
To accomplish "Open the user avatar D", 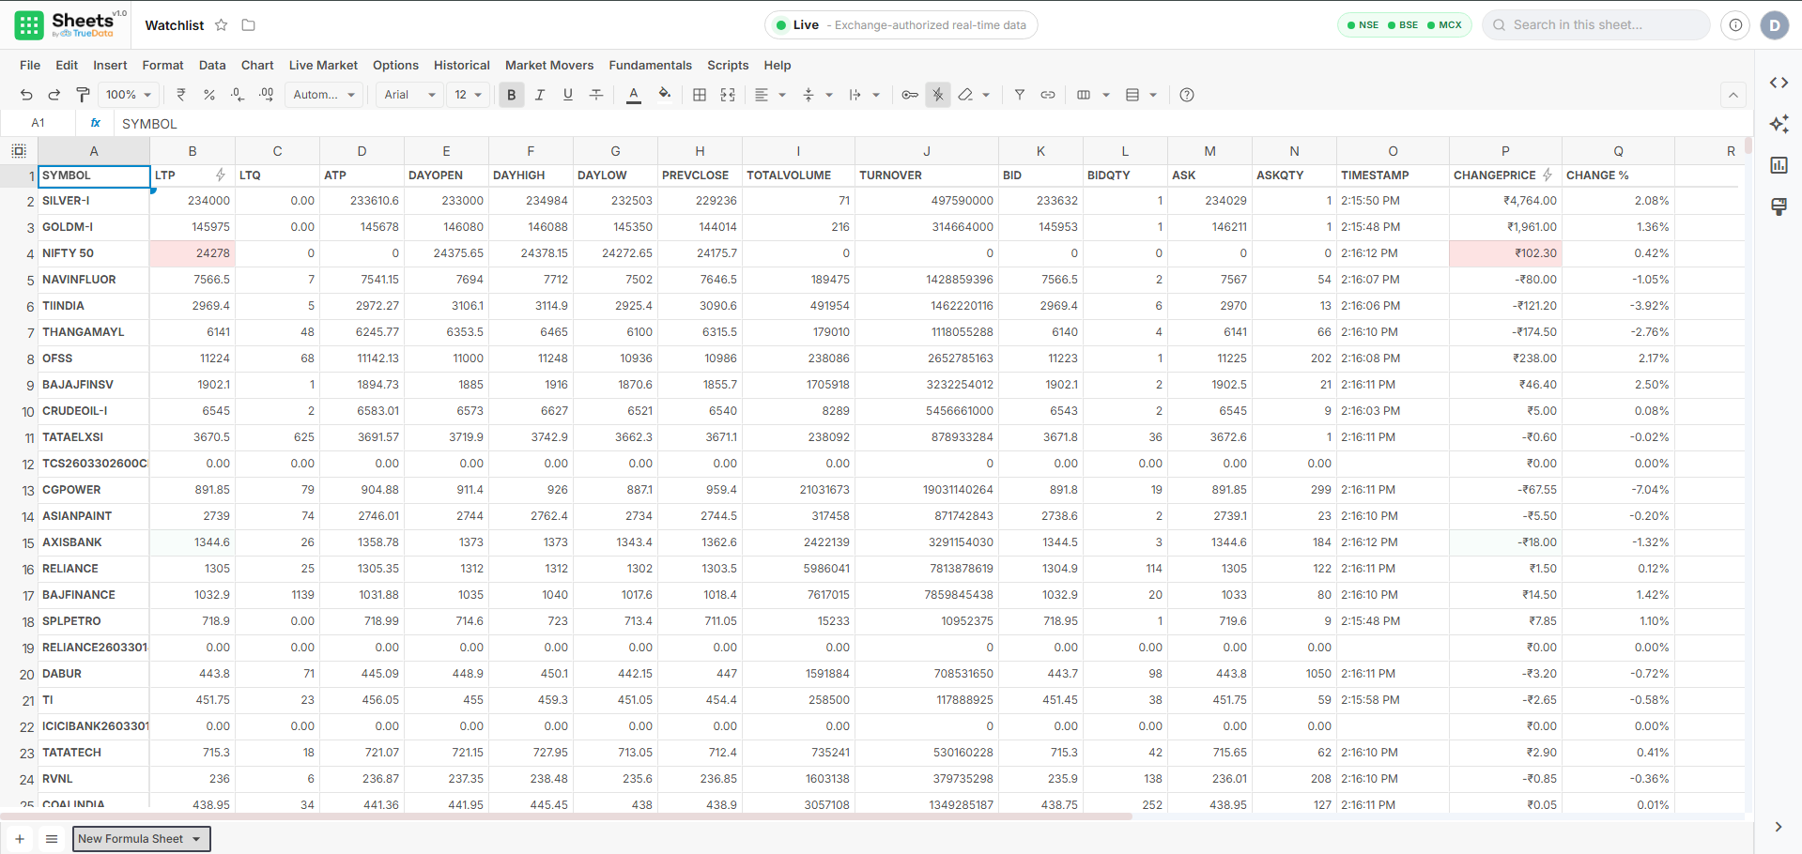I will (x=1774, y=25).
